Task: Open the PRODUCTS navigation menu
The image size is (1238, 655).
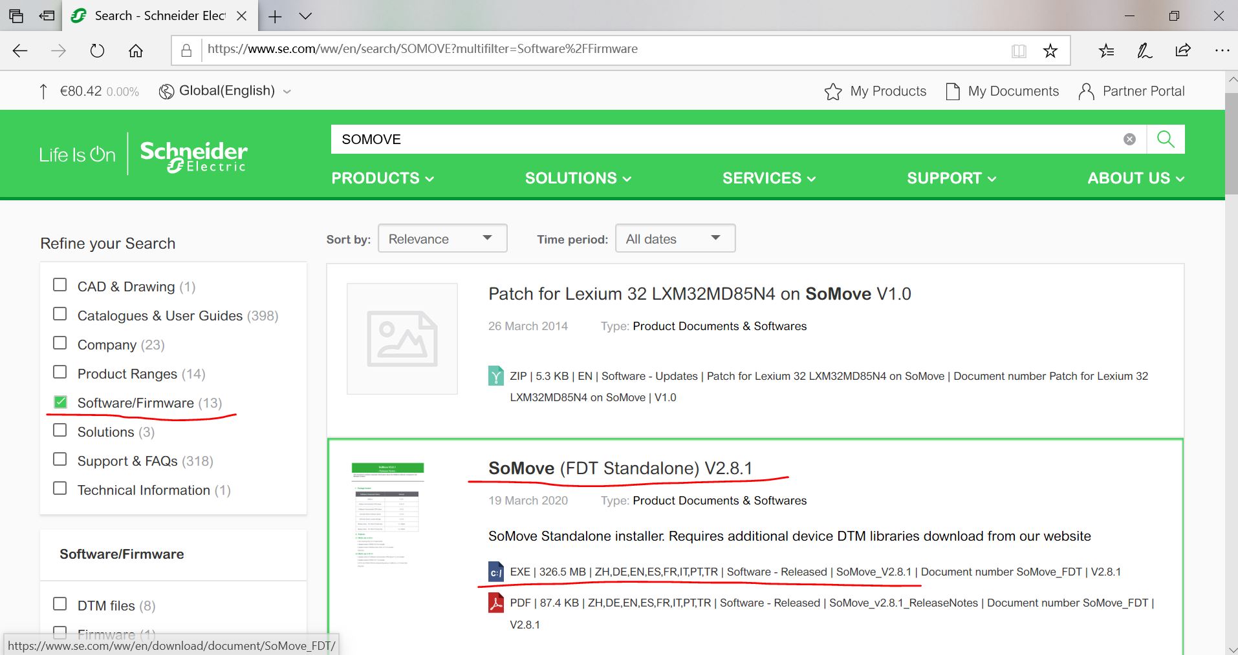Action: coord(382,178)
